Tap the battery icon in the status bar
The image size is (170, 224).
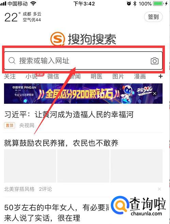pyautogui.click(x=158, y=3)
